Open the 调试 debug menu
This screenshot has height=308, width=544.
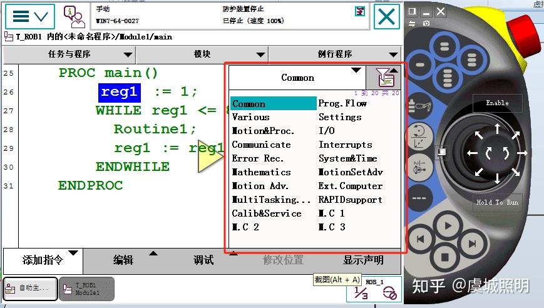coord(203,260)
